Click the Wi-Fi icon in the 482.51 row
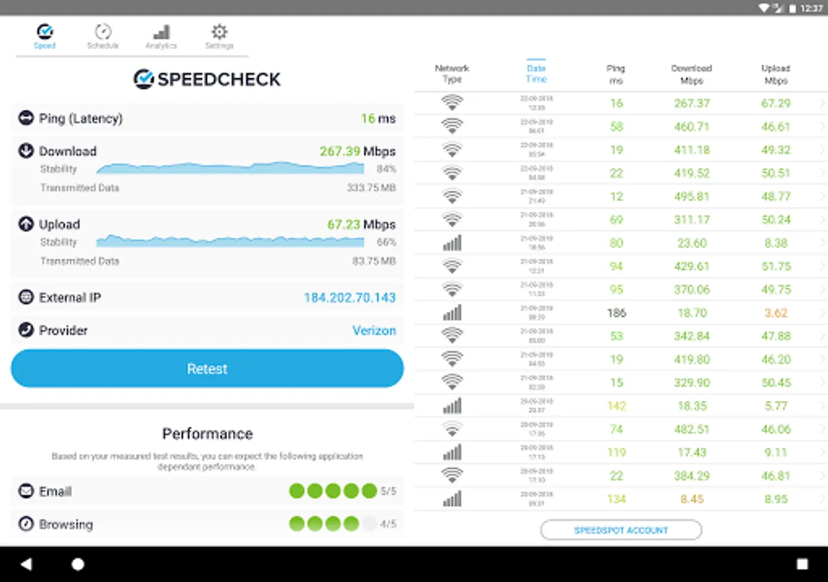Viewport: 828px width, 582px height. coord(452,429)
